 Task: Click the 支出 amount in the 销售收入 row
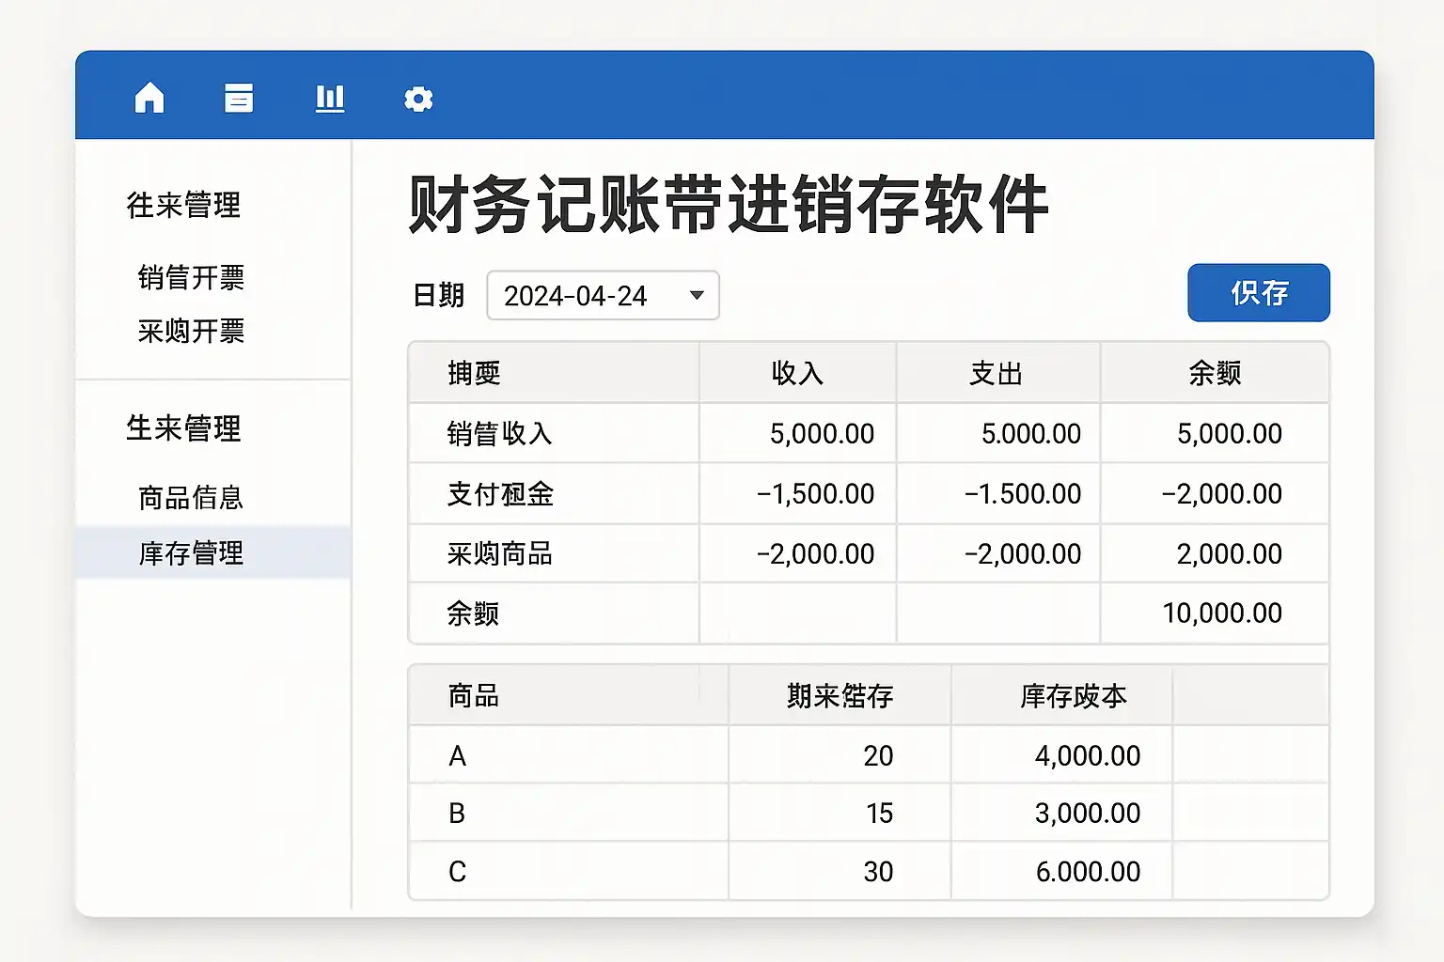(1030, 433)
